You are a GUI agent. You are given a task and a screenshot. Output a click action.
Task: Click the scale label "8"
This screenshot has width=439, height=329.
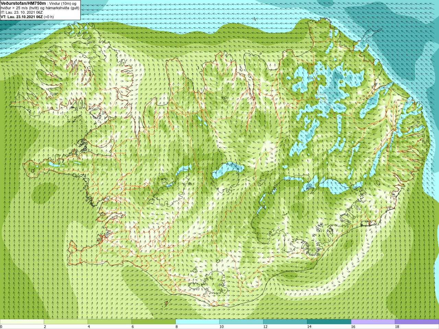point(177,327)
